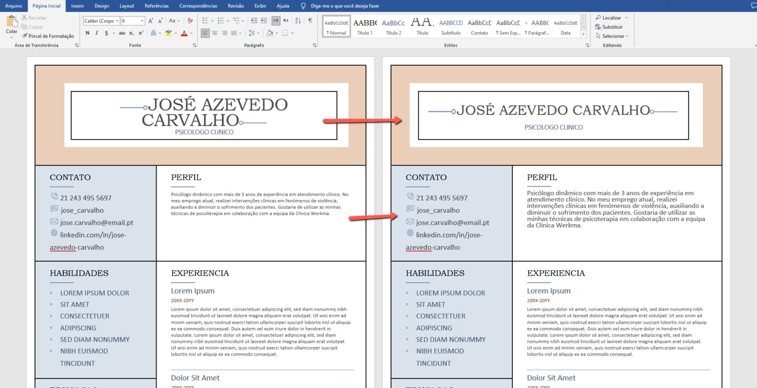Apply subscript formatting
This screenshot has height=388, width=757.
(132, 33)
